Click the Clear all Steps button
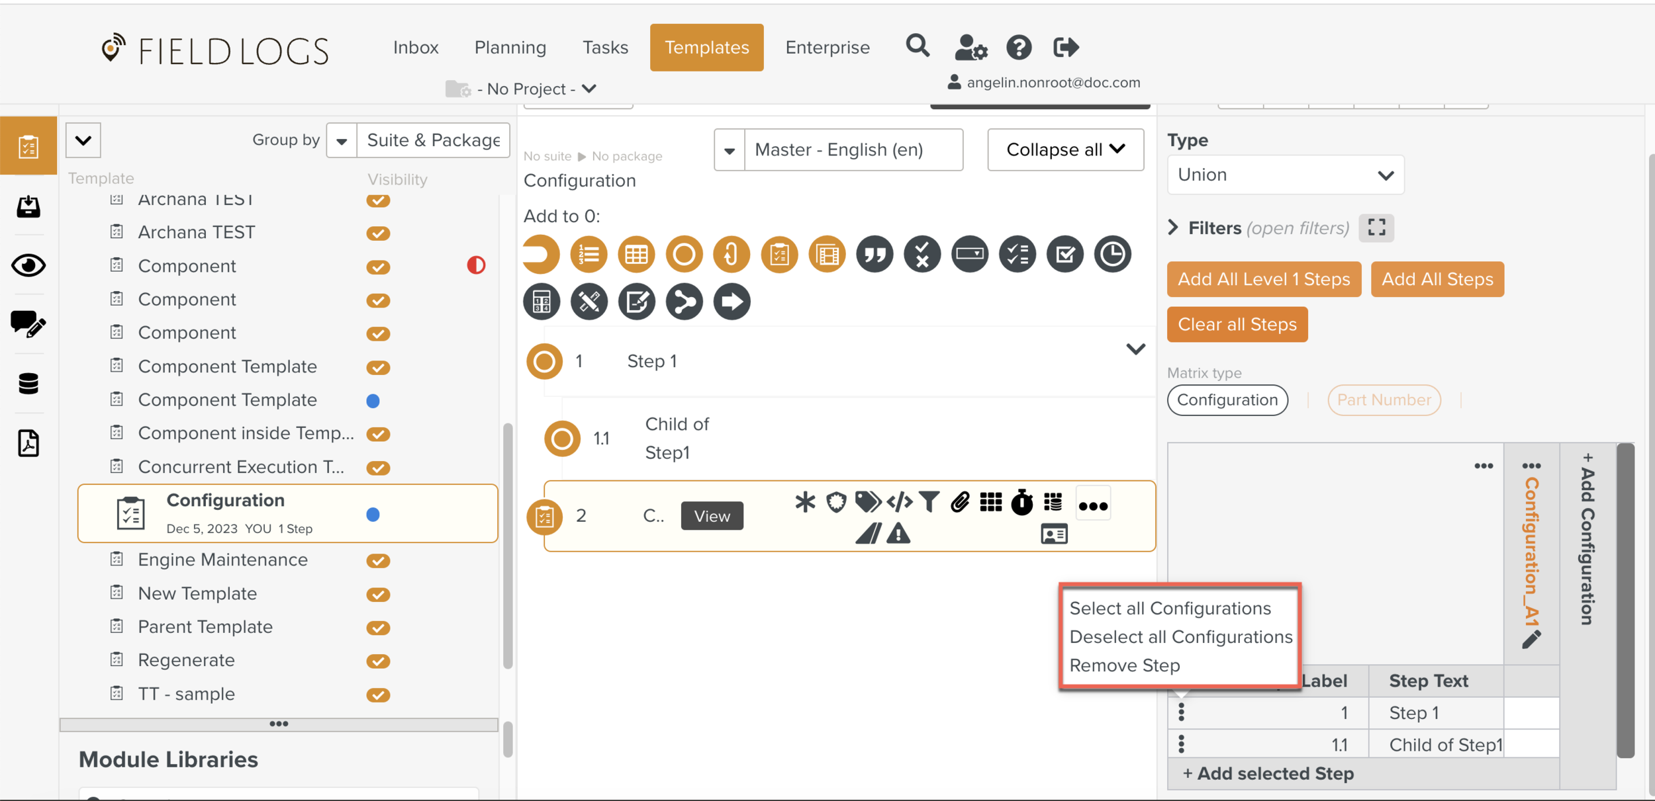Viewport: 1655px width, 801px height. tap(1237, 324)
